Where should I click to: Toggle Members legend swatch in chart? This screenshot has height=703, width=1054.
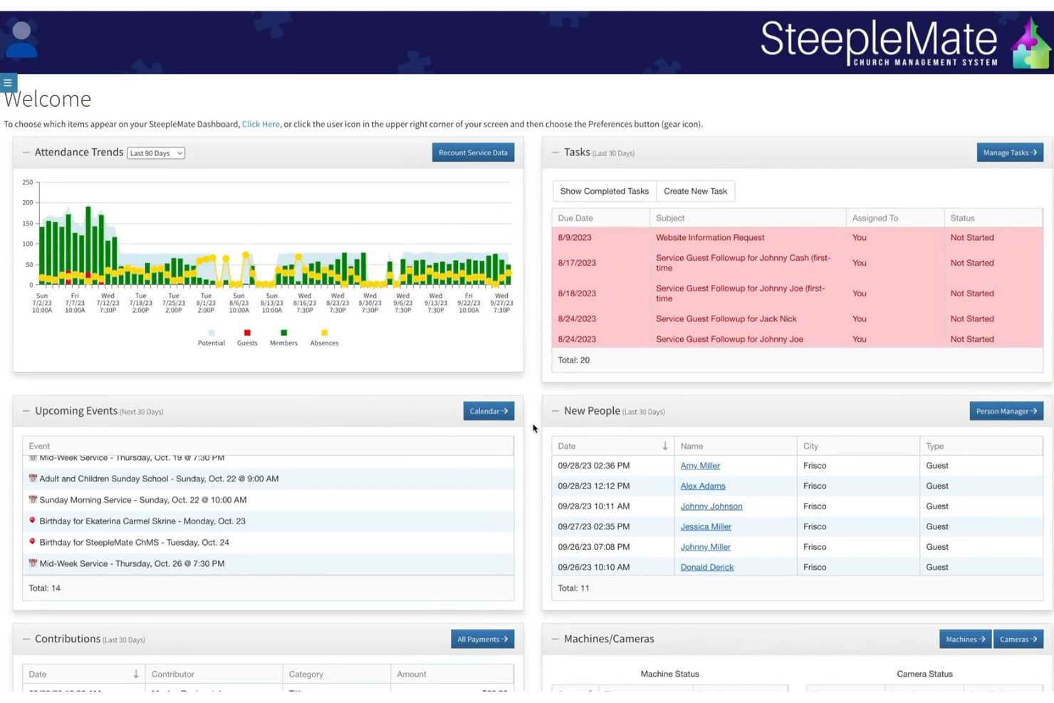283,333
